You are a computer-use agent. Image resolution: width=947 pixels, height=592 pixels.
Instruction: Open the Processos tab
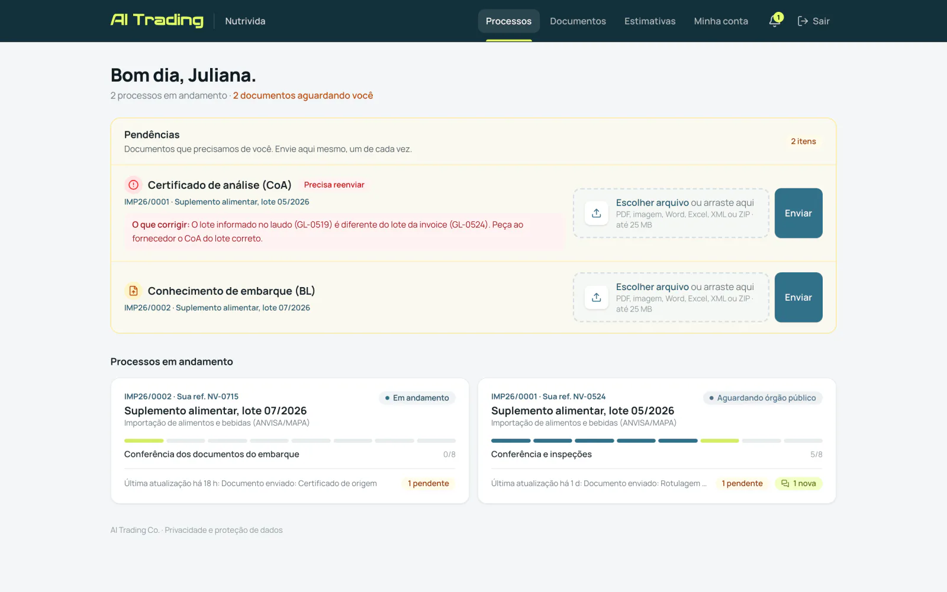point(509,21)
